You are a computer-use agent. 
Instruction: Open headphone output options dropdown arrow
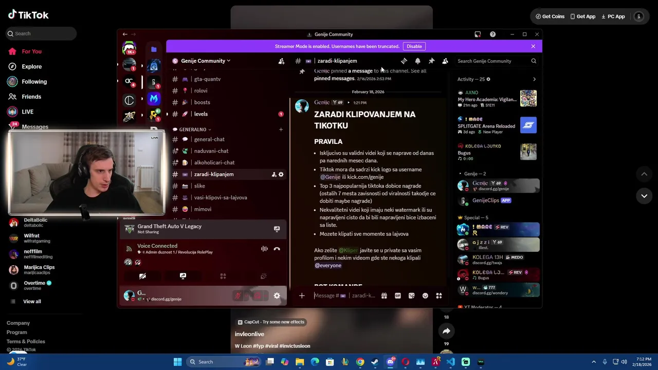click(266, 295)
